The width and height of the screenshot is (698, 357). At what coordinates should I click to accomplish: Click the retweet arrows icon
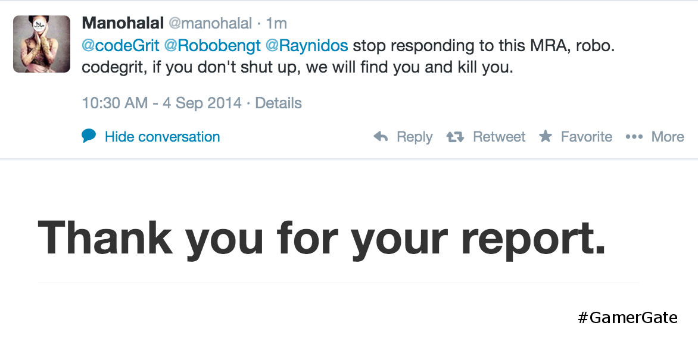click(456, 137)
